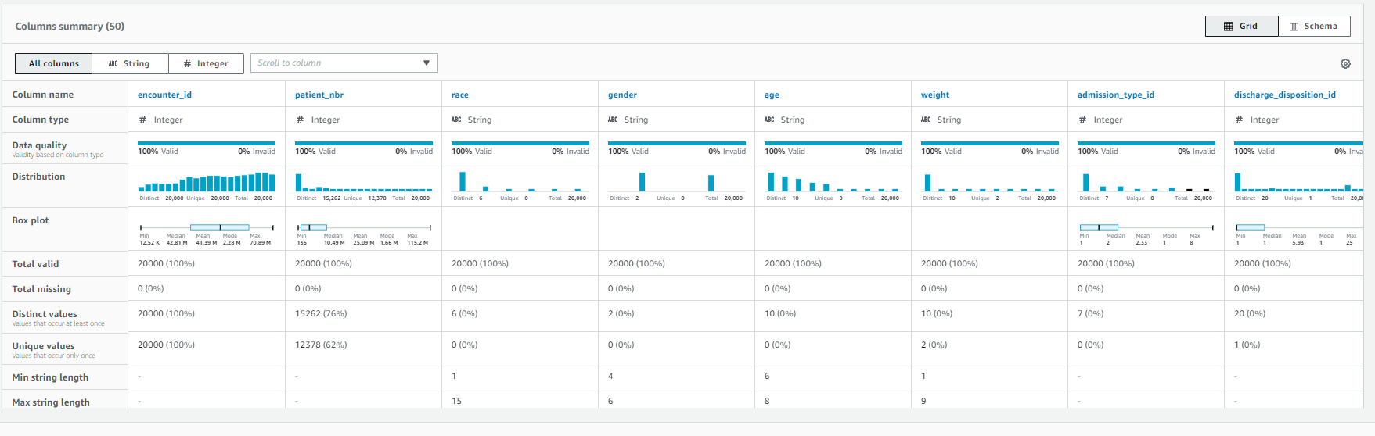Open the Scroll to column dropdown arrow
Viewport: 1375px width, 436px height.
coord(427,63)
